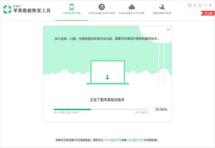This screenshot has height=148, width=215.
Task: Open registration via the key icon
Action: point(195,5)
